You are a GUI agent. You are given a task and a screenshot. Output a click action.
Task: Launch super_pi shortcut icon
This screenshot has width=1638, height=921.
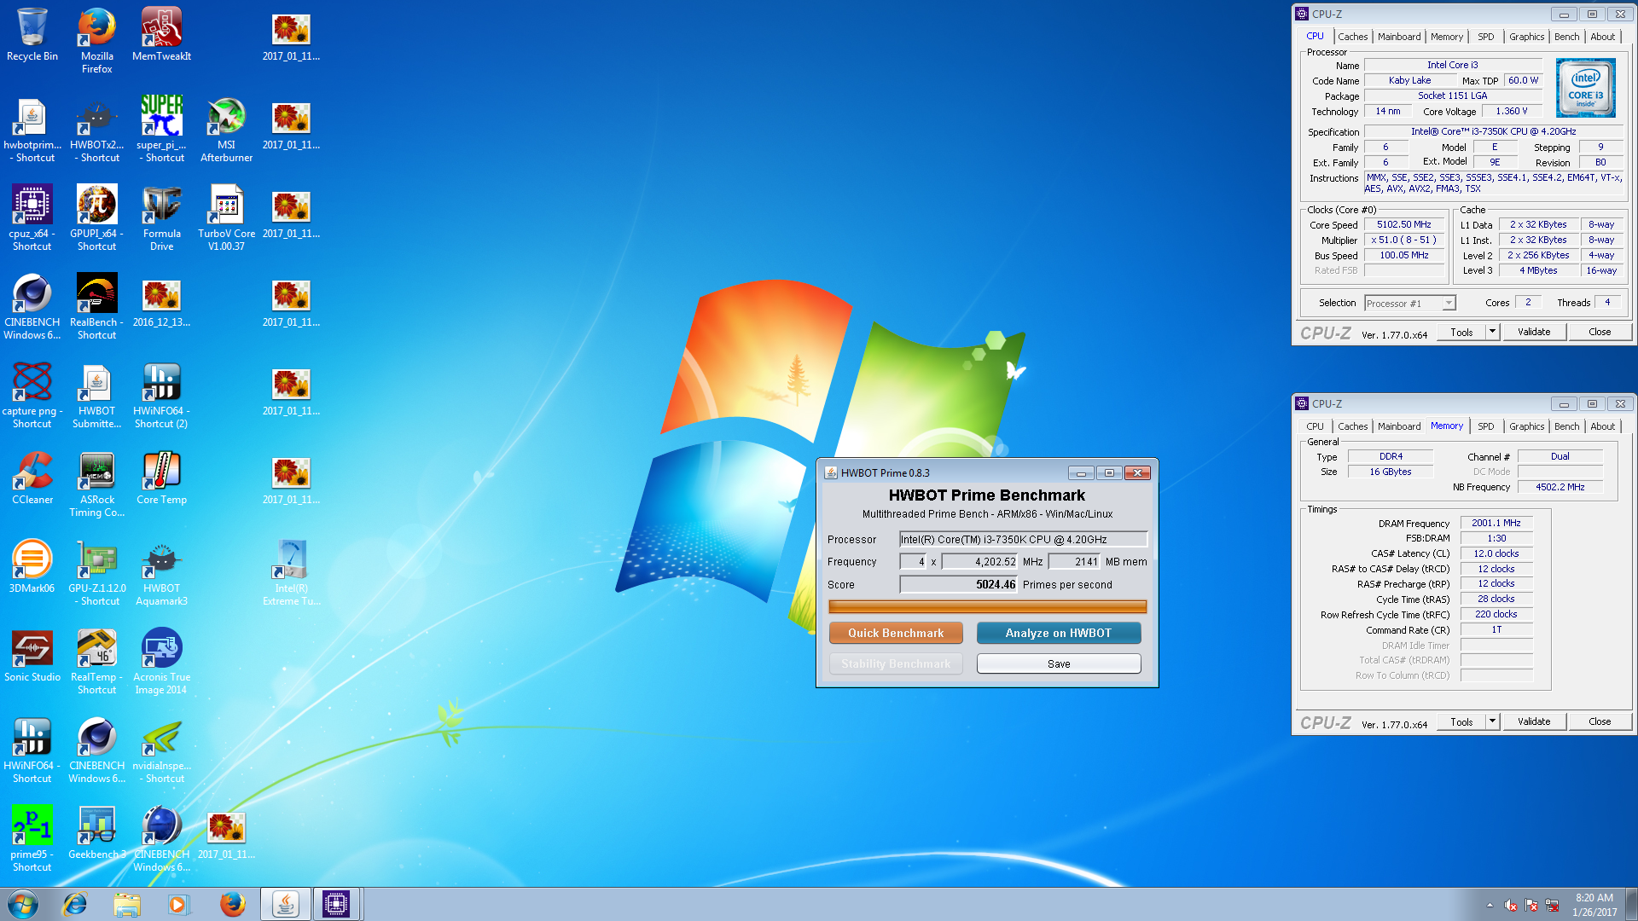161,130
